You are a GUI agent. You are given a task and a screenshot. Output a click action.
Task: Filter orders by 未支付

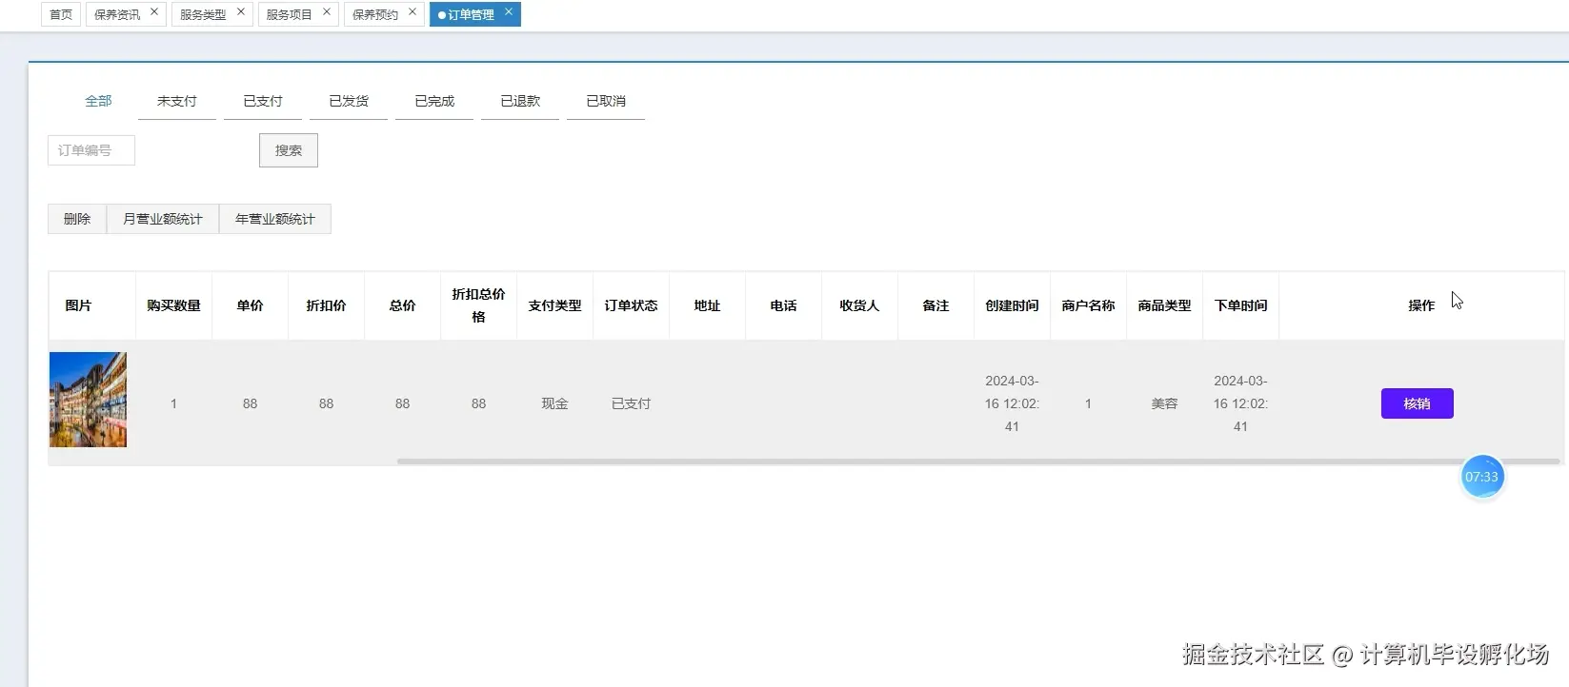[x=177, y=101]
